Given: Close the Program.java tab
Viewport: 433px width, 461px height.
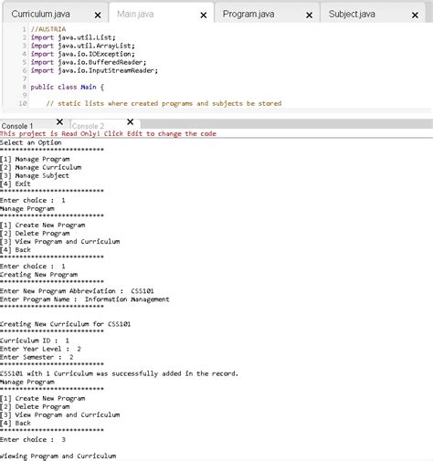Looking at the screenshot, I should click(309, 15).
